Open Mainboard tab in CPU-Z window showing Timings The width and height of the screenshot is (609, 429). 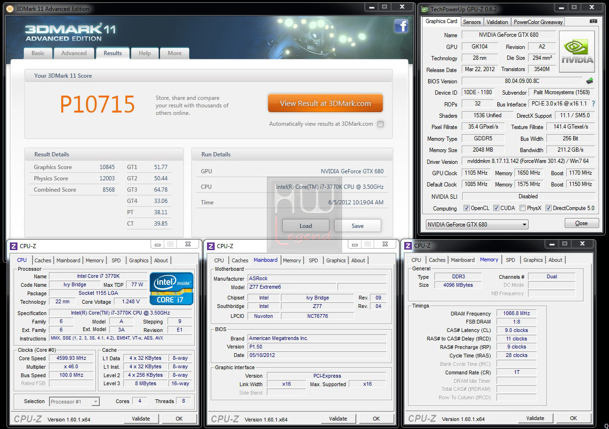click(463, 260)
